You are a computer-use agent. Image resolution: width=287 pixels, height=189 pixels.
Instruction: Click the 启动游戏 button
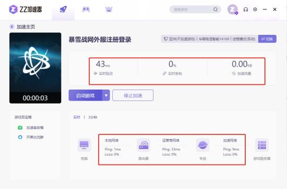pos(85,95)
